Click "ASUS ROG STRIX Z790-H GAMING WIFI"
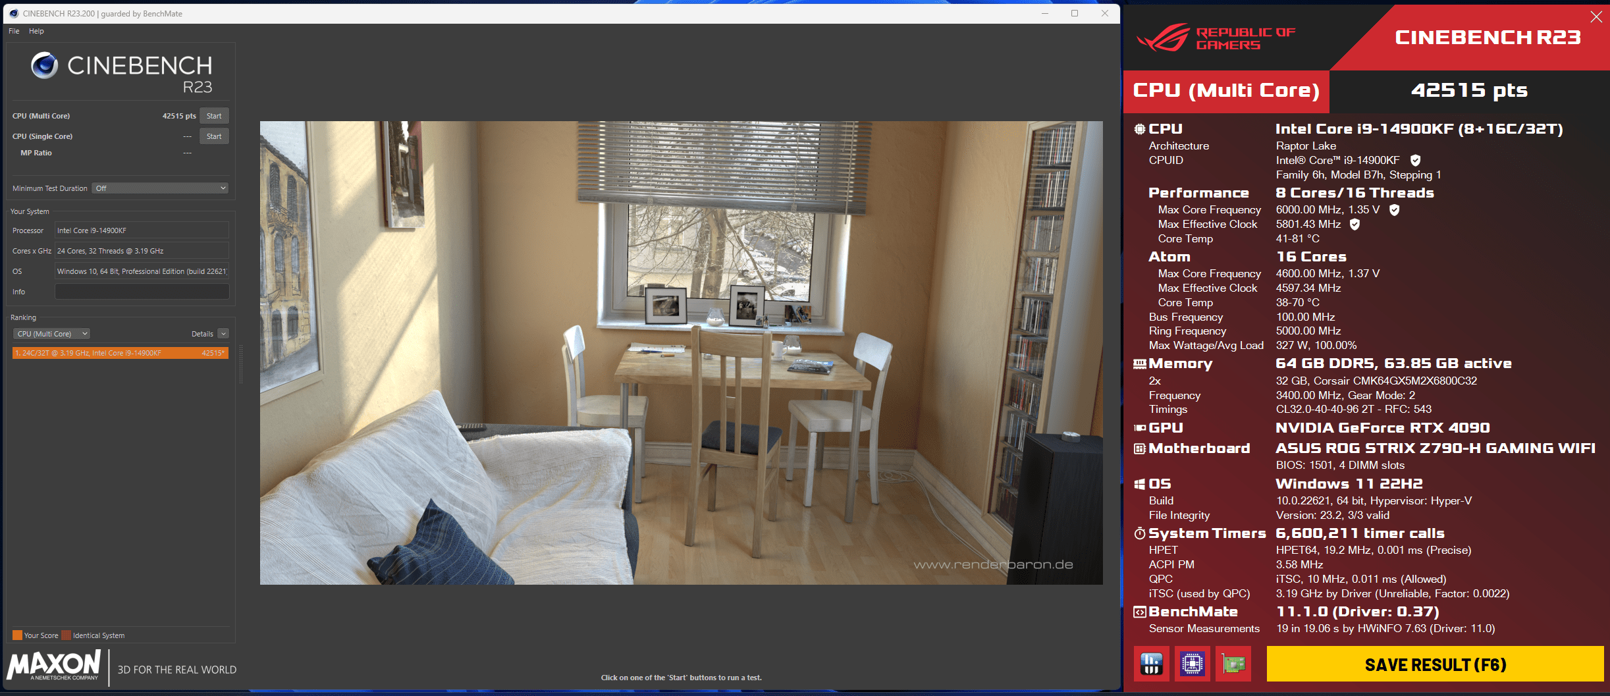Viewport: 1610px width, 696px height. pos(1436,448)
